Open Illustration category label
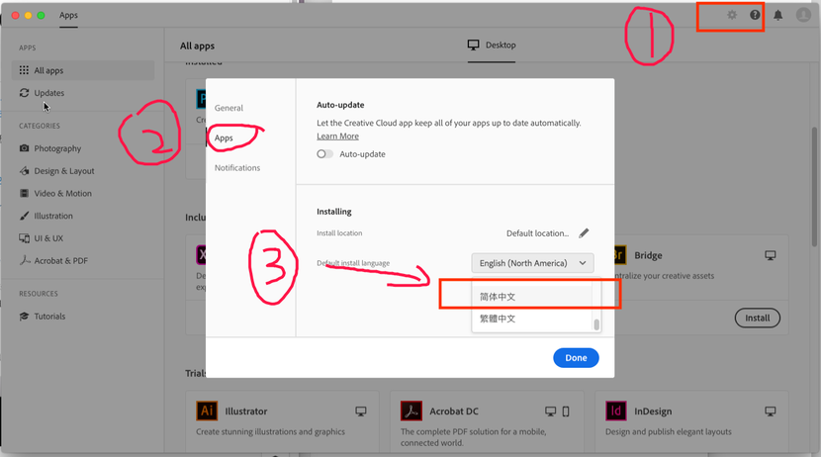 (x=53, y=216)
